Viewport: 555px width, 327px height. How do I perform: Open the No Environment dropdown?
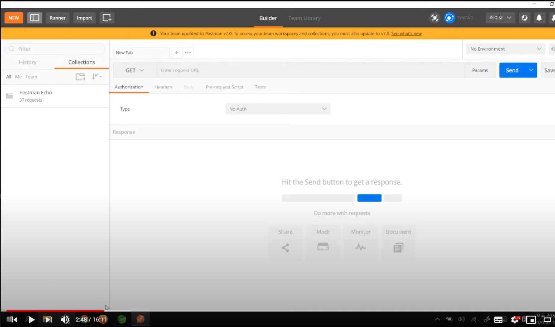tap(506, 49)
